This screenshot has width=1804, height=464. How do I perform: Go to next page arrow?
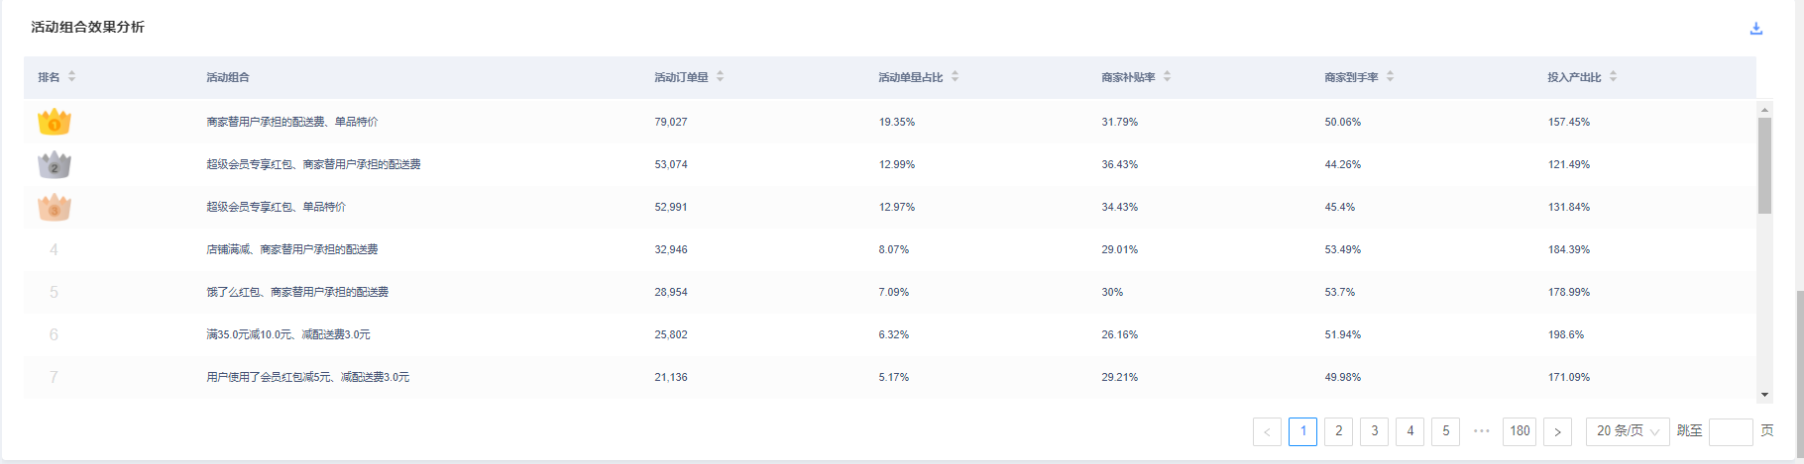[x=1557, y=431]
